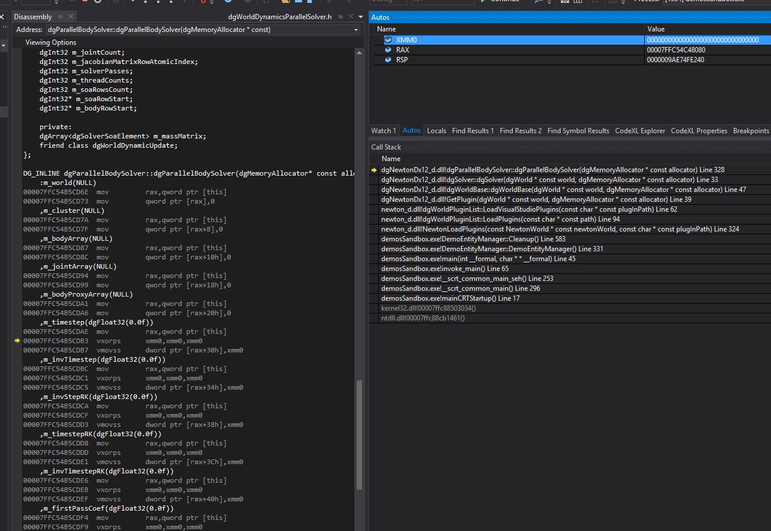Viewport: 771px width, 531px height.
Task: Click the RSP register variable icon
Action: click(388, 60)
